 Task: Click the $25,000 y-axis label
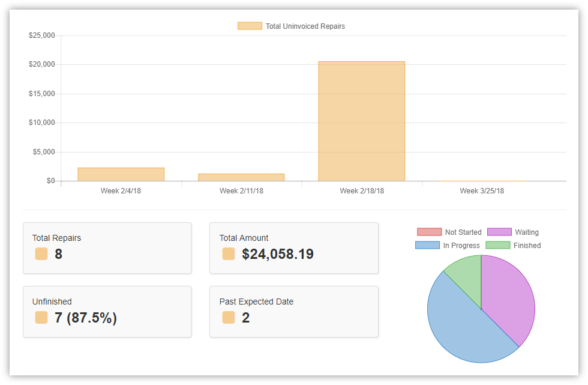click(42, 35)
